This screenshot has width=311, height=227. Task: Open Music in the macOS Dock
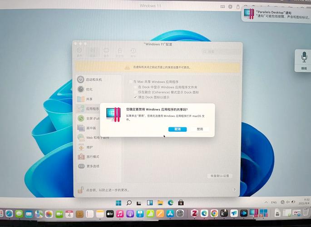[120, 214]
